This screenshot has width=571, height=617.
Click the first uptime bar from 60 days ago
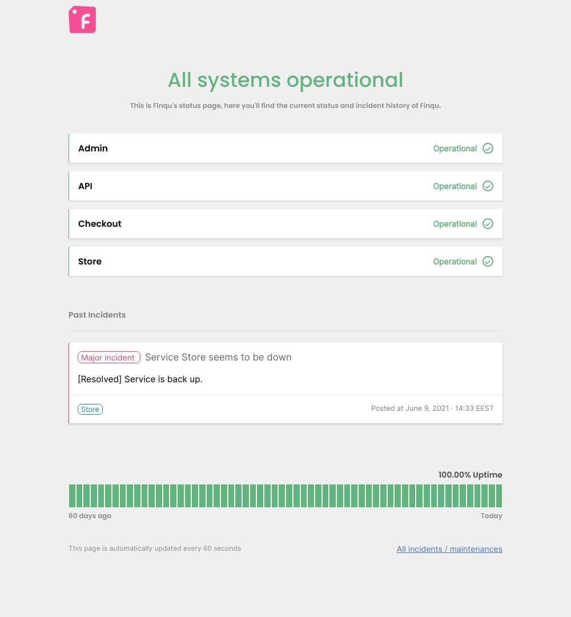(x=72, y=496)
